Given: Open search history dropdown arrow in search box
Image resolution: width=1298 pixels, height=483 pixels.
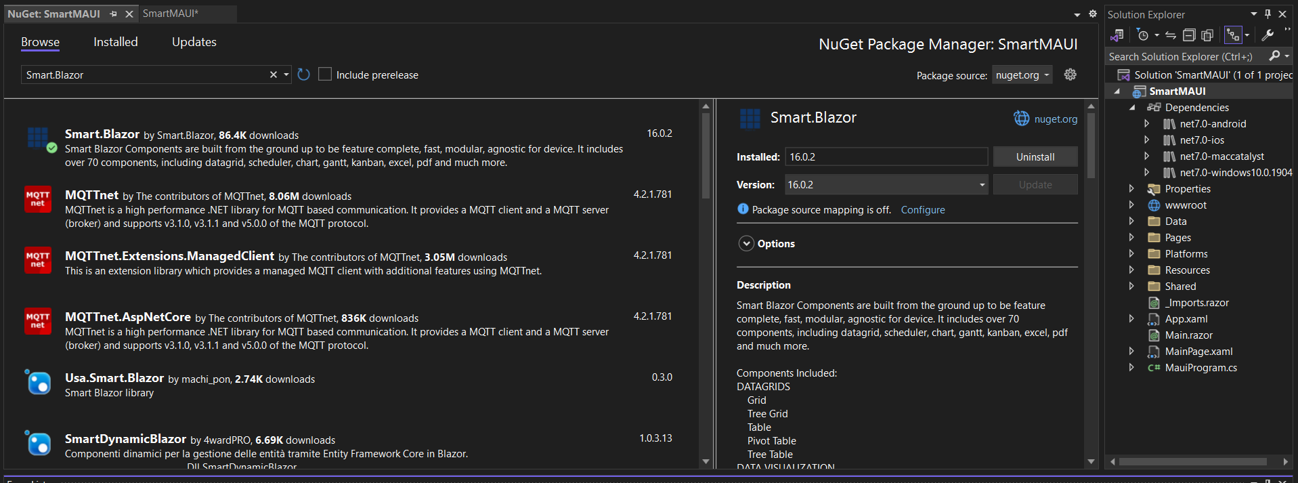Looking at the screenshot, I should [x=286, y=75].
